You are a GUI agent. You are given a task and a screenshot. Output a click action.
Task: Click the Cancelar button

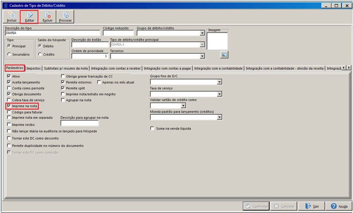(284, 206)
